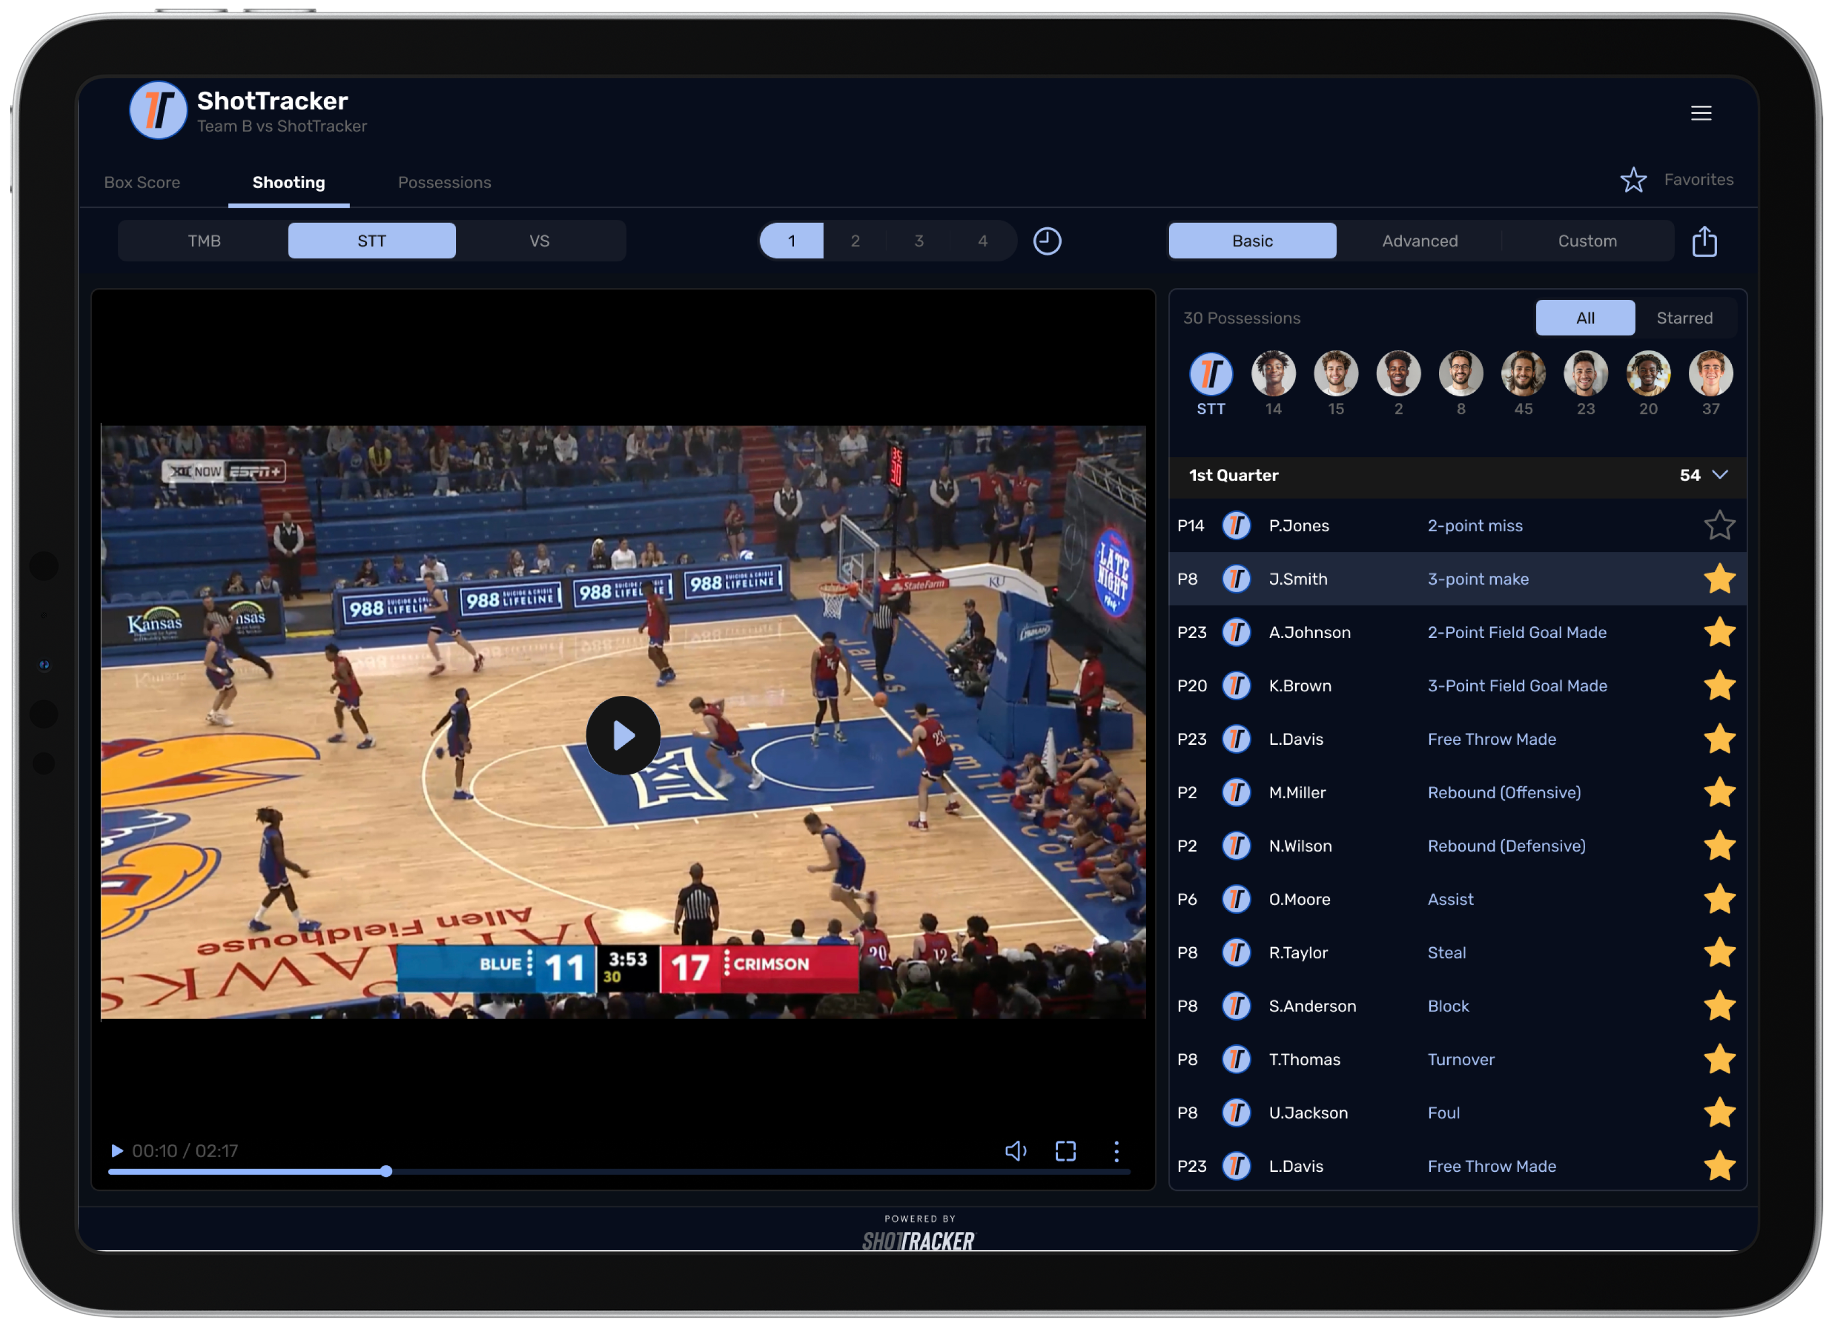Open K.Brown possession row

pyautogui.click(x=1457, y=685)
